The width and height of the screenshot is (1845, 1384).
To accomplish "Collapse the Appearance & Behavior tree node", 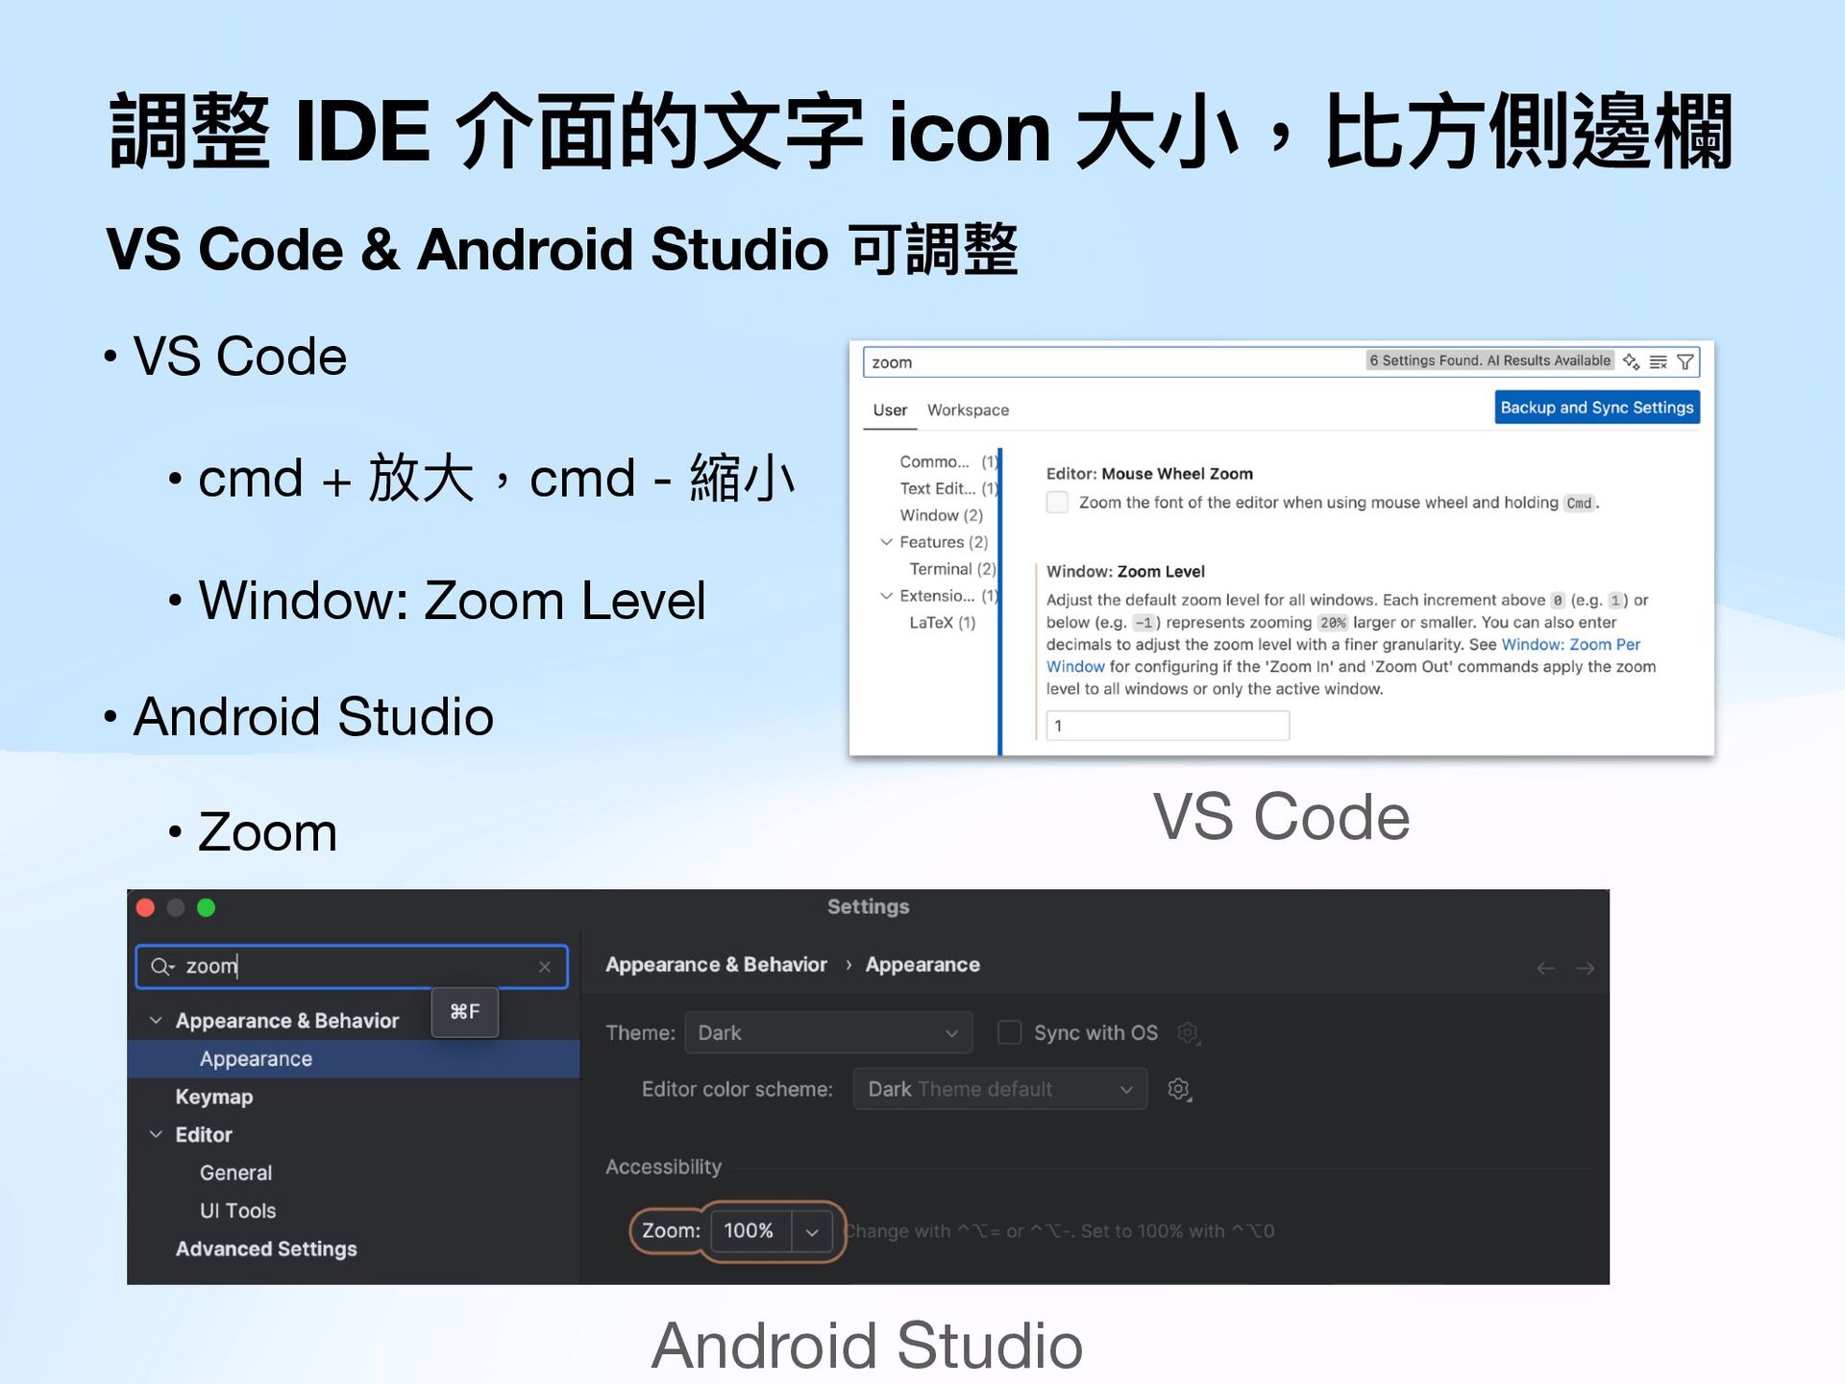I will (x=156, y=1020).
